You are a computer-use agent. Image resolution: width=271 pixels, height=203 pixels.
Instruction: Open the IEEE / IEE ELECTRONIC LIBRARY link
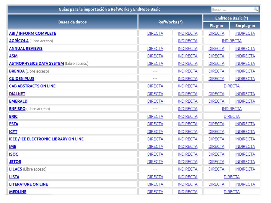tap(46, 139)
